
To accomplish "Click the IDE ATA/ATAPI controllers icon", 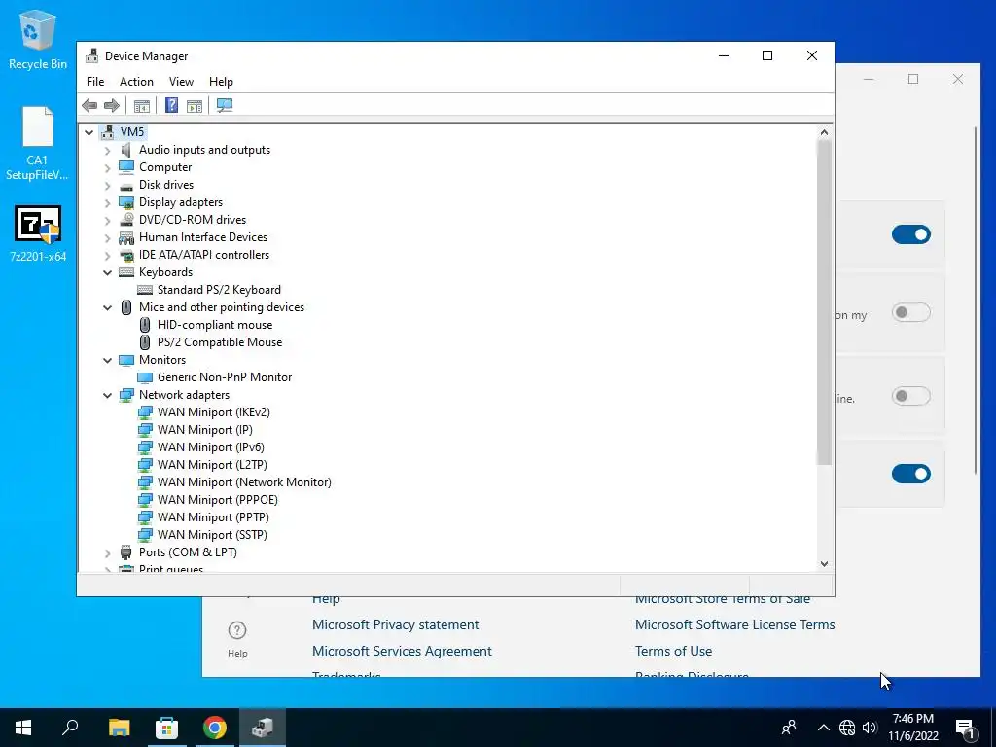I will click(x=126, y=256).
